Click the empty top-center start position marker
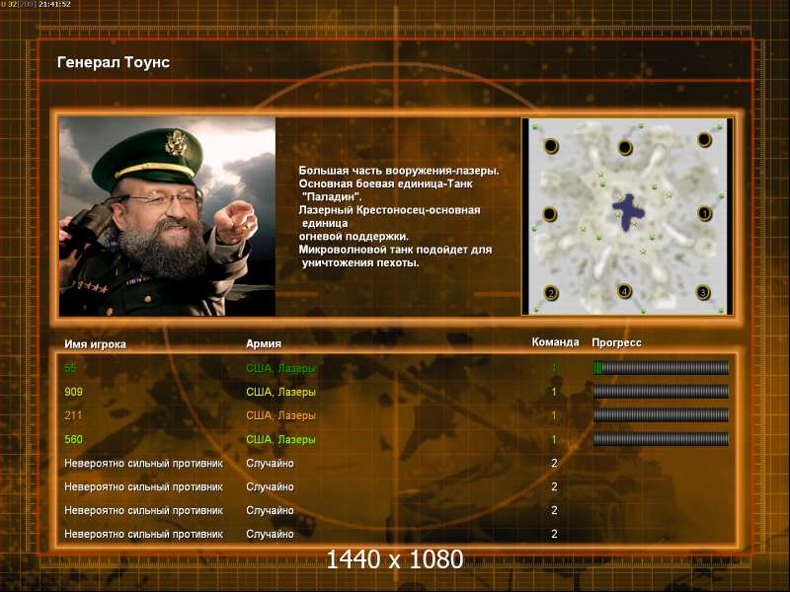 [x=624, y=148]
